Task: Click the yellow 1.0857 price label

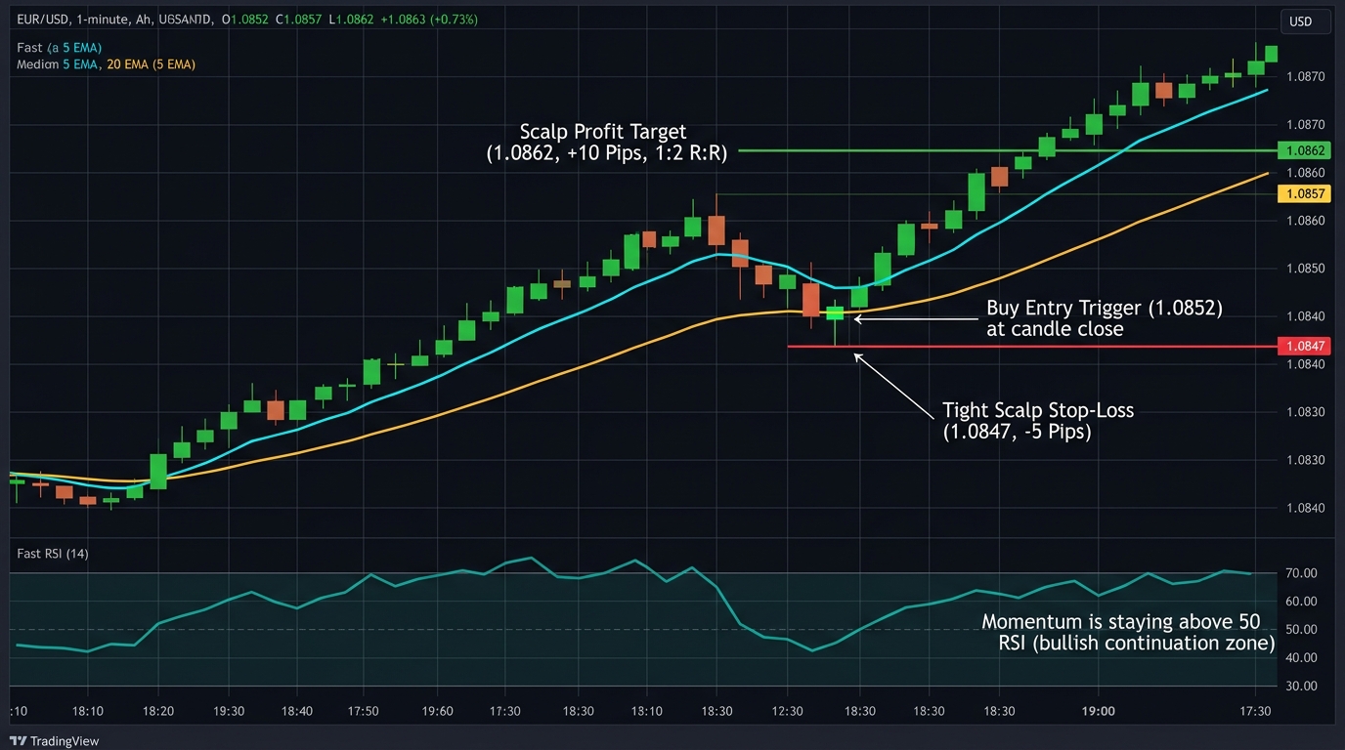Action: [1305, 194]
